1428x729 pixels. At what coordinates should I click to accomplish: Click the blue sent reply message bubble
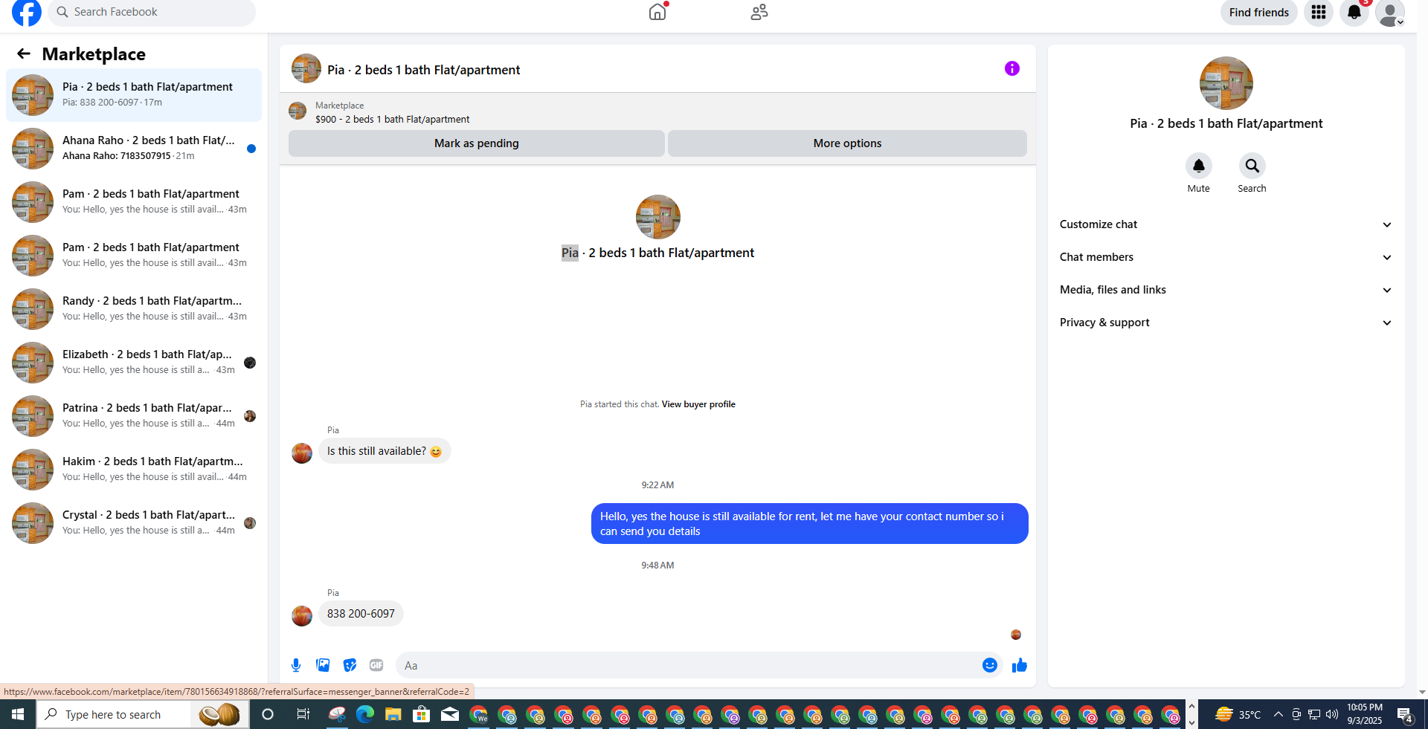pos(810,524)
